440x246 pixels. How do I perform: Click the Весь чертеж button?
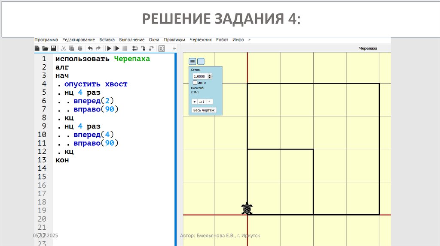click(204, 110)
